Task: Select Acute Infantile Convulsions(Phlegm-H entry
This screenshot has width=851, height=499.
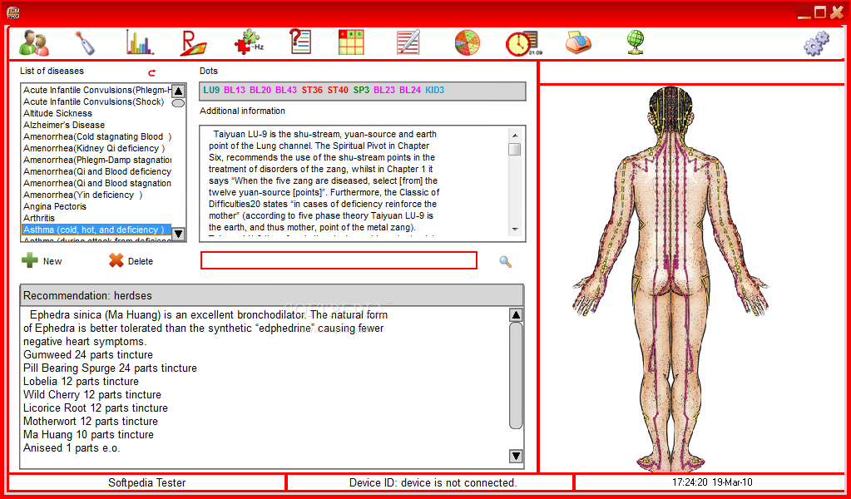Action: (96, 90)
